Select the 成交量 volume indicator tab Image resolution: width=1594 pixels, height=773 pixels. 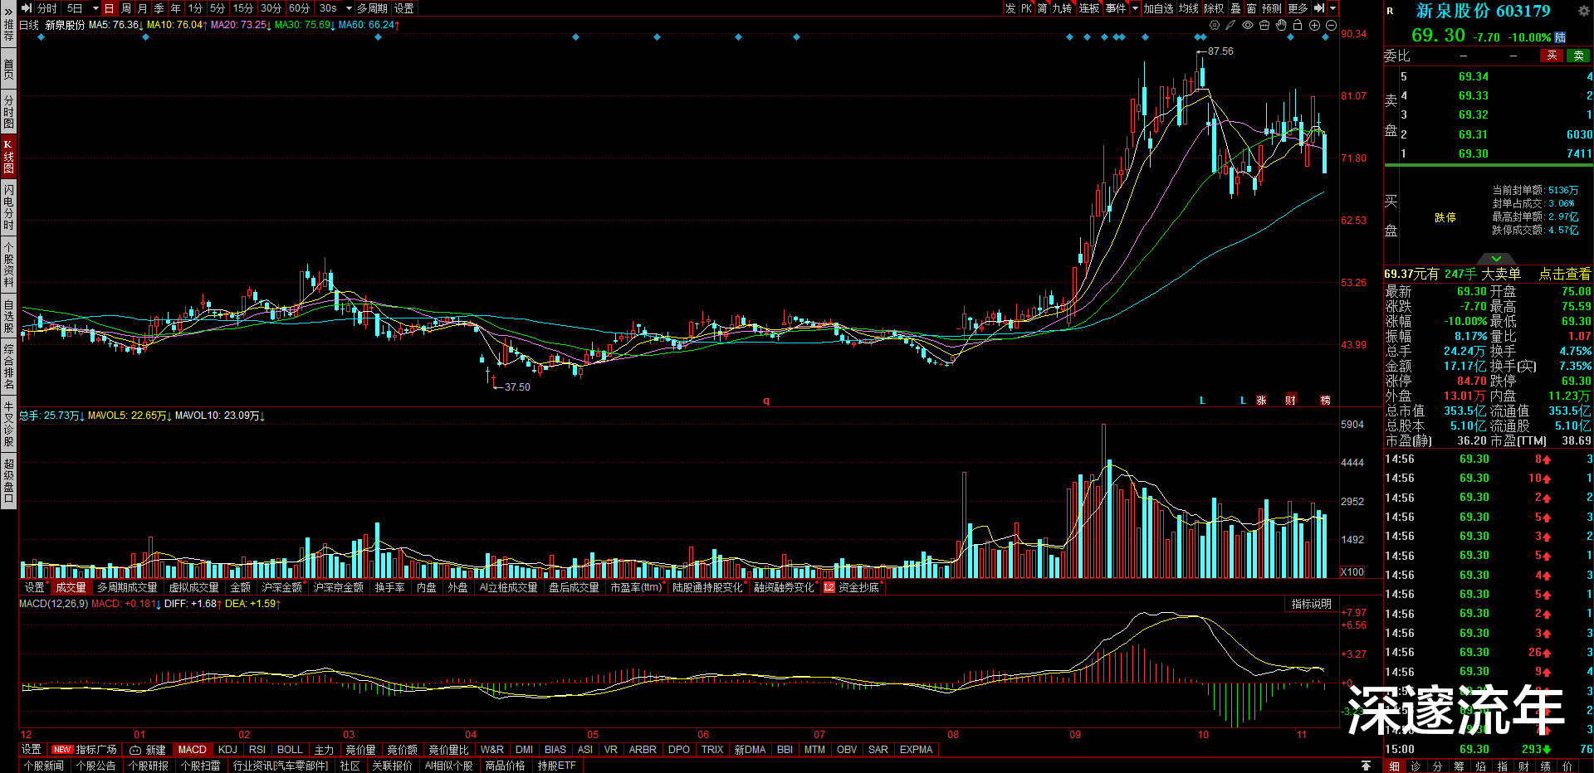[71, 587]
